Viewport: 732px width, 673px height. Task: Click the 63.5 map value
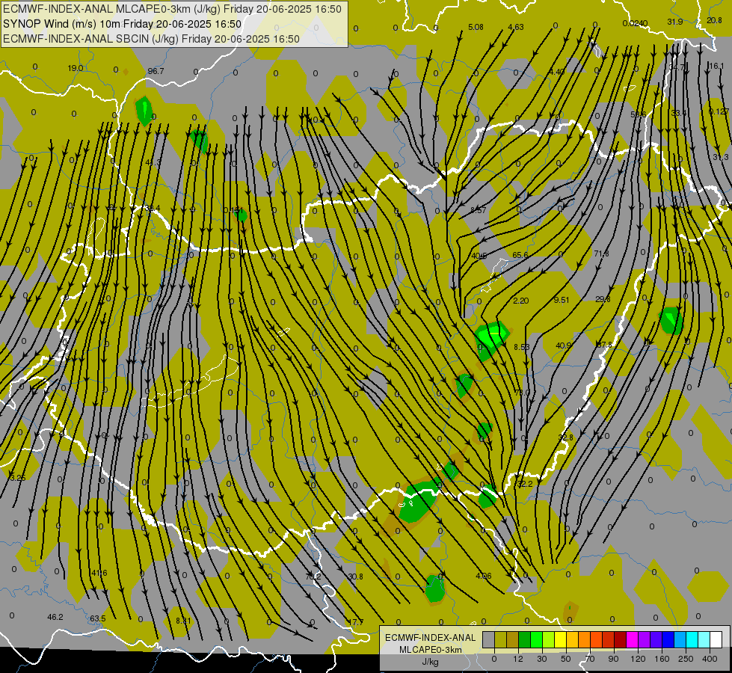click(97, 618)
